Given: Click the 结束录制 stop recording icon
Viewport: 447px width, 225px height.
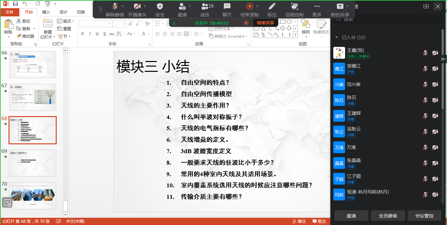Looking at the screenshot, I should (x=250, y=6).
